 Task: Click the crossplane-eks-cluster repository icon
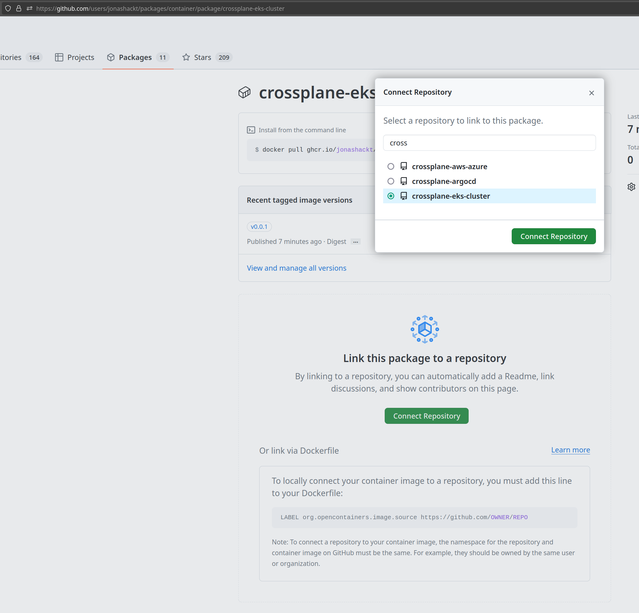click(x=403, y=196)
